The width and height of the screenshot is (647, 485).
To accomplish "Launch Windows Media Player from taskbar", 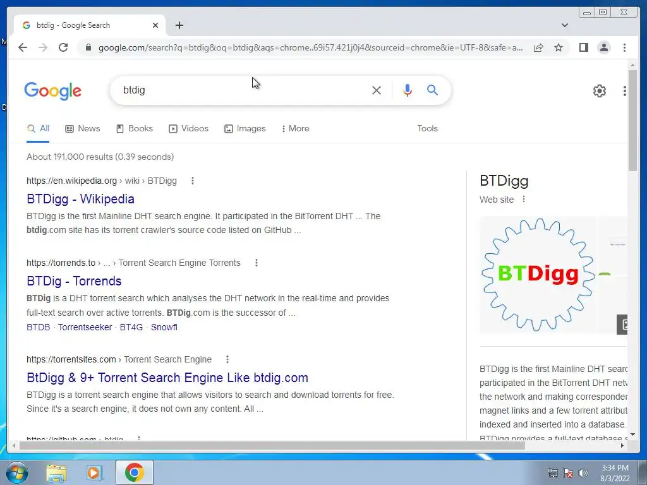I will [95, 473].
